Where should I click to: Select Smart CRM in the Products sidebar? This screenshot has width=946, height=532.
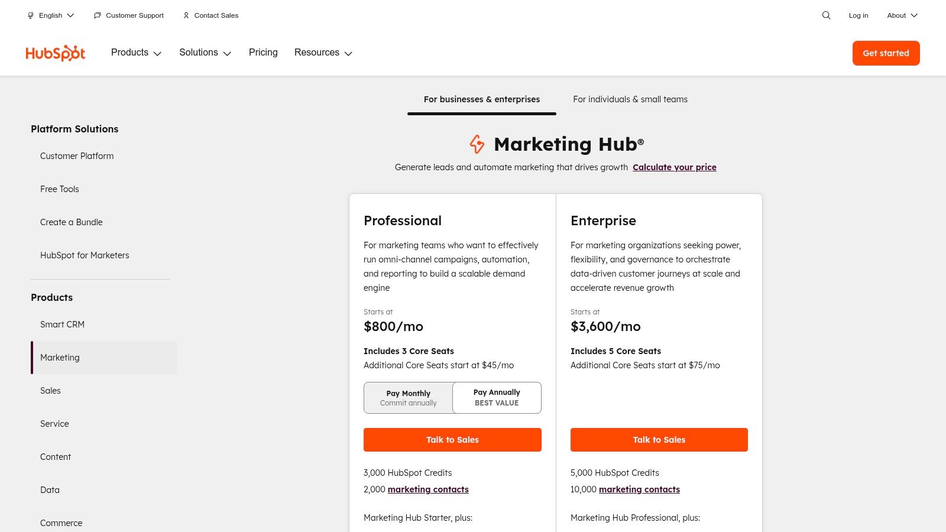(62, 325)
